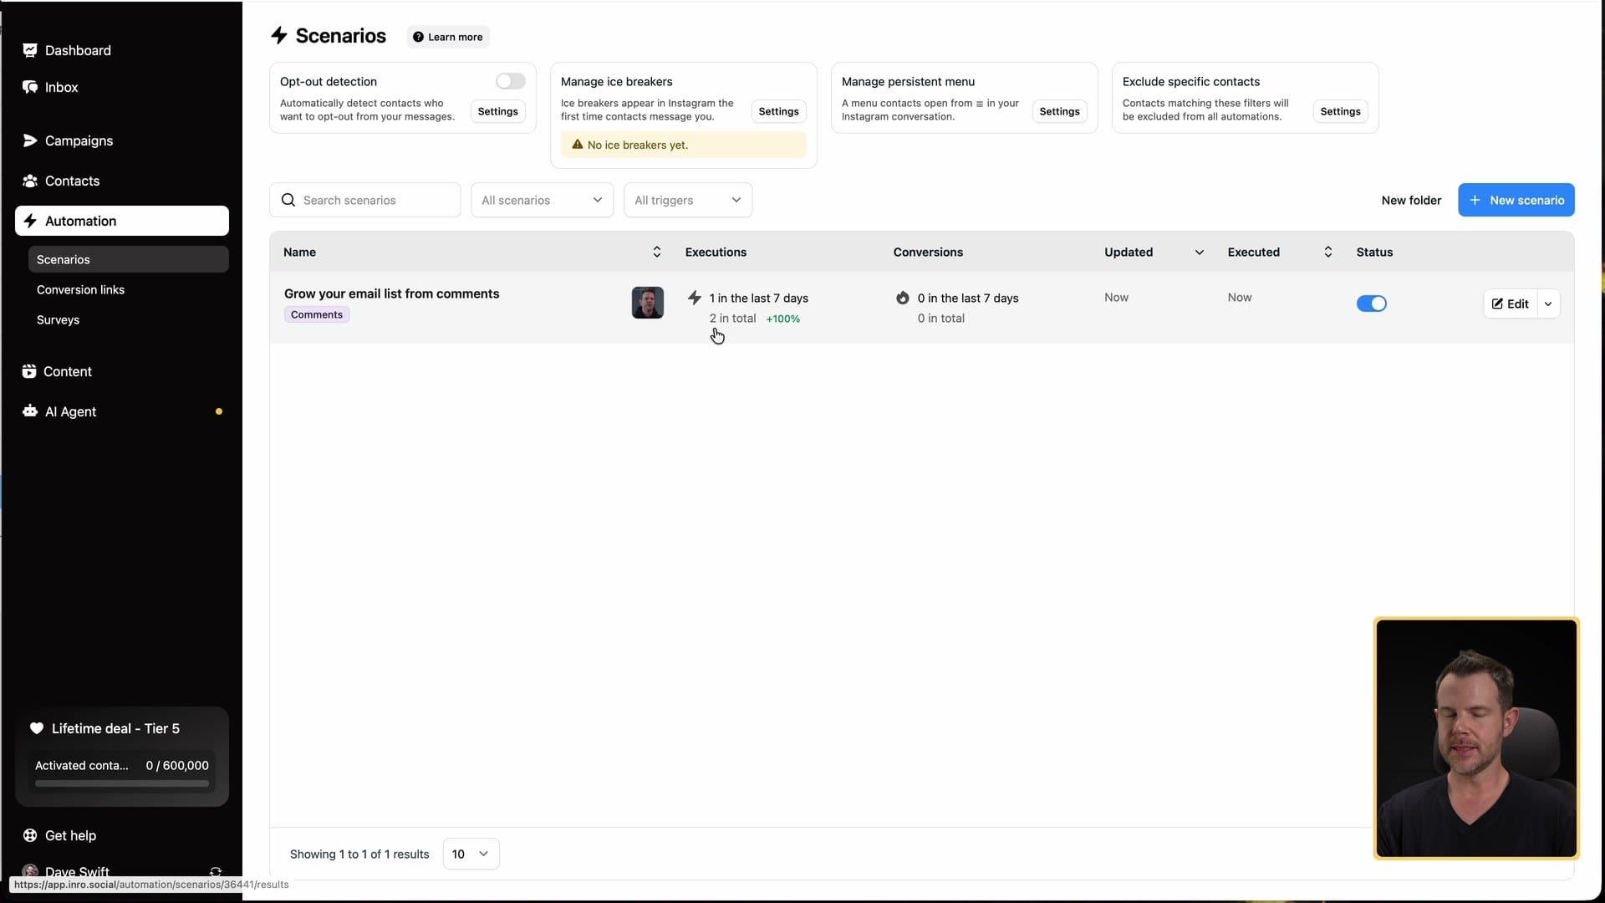This screenshot has width=1605, height=903.
Task: Click the Comments tag label
Action: point(317,314)
